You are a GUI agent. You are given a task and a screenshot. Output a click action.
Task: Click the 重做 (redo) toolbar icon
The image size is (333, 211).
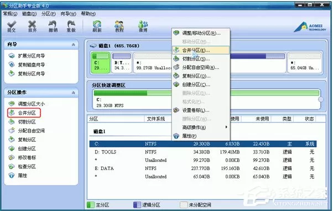(71, 27)
